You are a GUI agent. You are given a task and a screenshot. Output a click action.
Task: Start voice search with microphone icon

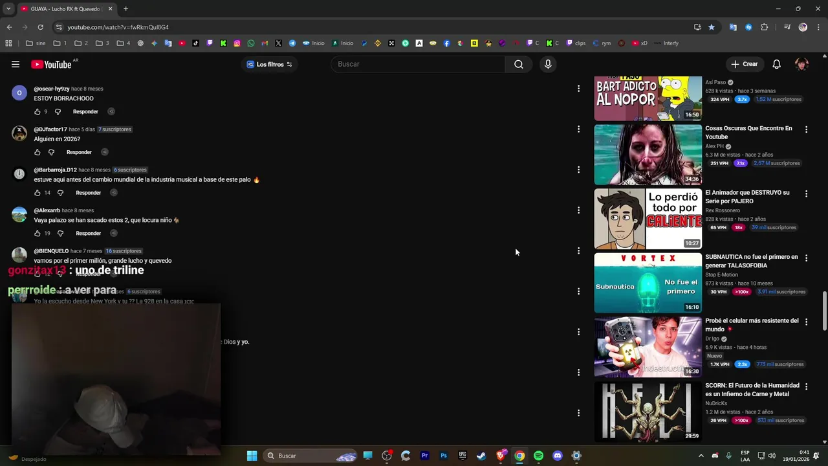tap(548, 64)
